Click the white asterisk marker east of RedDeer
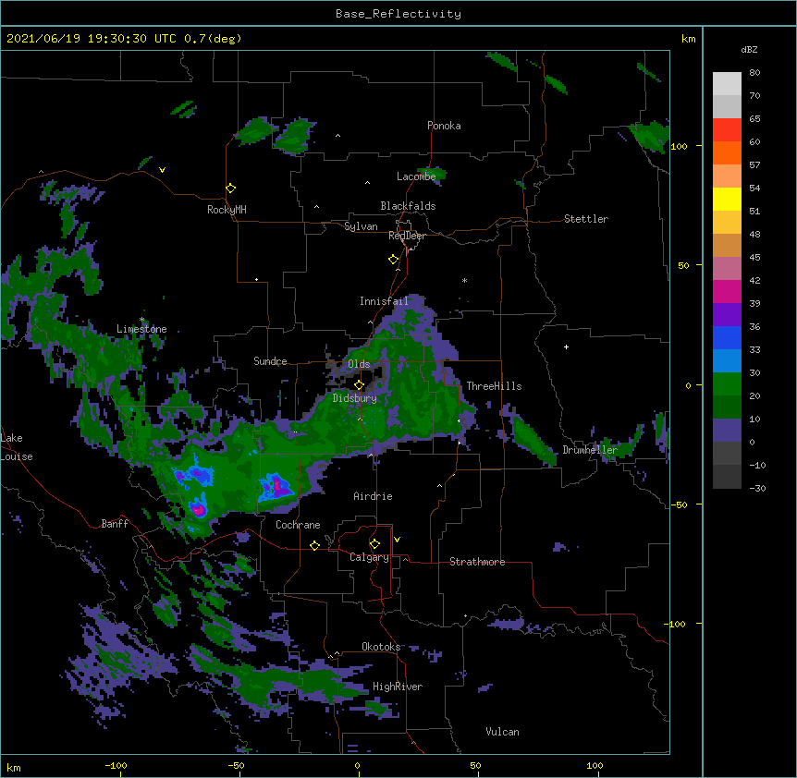Screen dimensions: 797x778 pos(464,280)
